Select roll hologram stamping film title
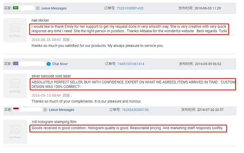The height and width of the screenshot is (153, 244). click(54, 122)
